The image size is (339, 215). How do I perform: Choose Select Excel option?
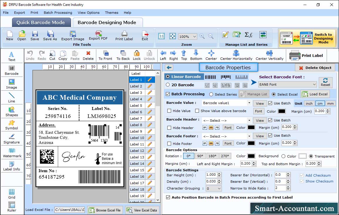click(x=274, y=94)
